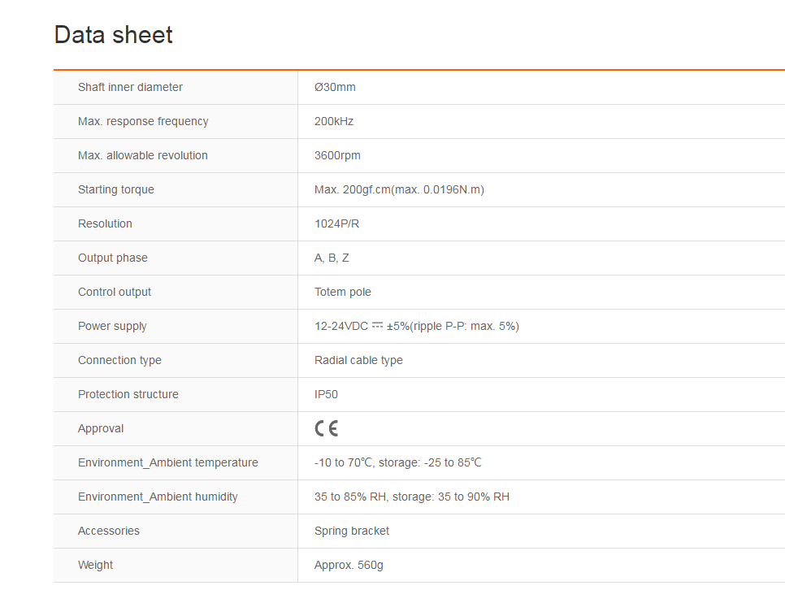This screenshot has height=590, width=785.
Task: Click the Totem pole value
Action: pyautogui.click(x=343, y=292)
